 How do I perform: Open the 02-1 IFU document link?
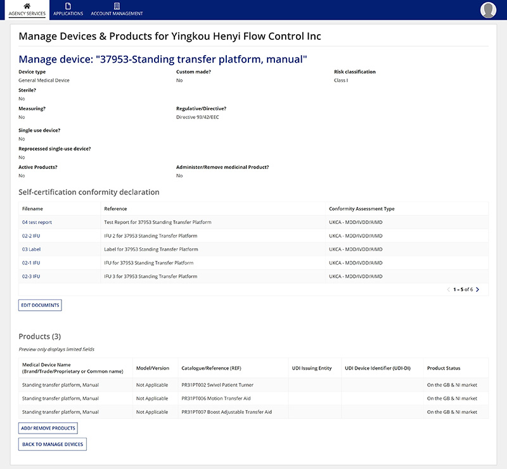click(x=31, y=263)
